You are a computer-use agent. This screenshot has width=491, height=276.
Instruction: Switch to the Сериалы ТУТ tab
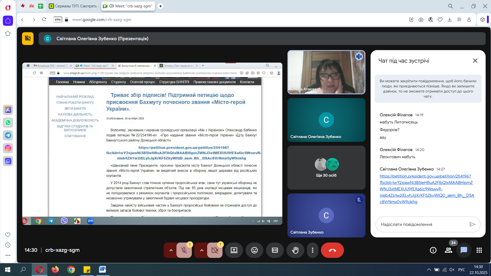pyautogui.click(x=74, y=6)
